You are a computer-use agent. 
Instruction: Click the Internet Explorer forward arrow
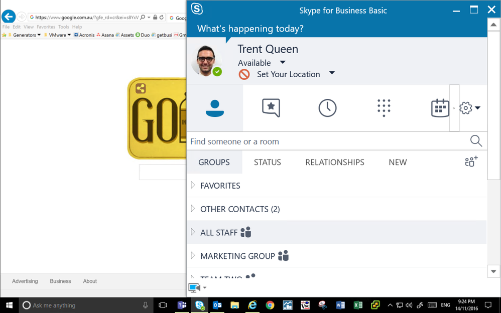point(22,17)
